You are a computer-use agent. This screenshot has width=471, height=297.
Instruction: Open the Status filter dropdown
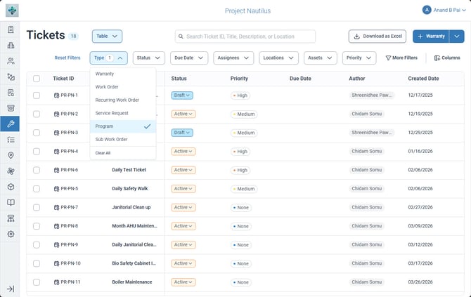tap(149, 58)
